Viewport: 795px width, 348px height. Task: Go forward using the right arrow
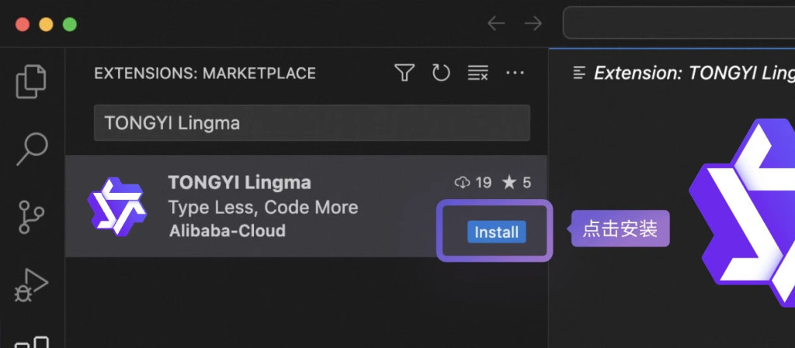[533, 23]
